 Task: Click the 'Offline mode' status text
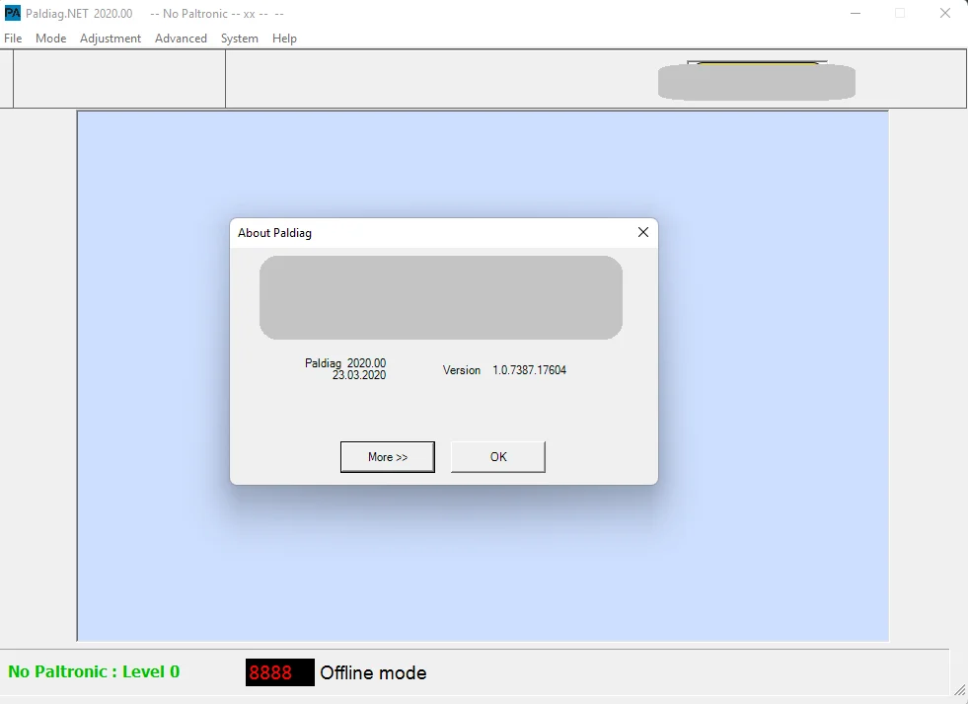pyautogui.click(x=373, y=672)
